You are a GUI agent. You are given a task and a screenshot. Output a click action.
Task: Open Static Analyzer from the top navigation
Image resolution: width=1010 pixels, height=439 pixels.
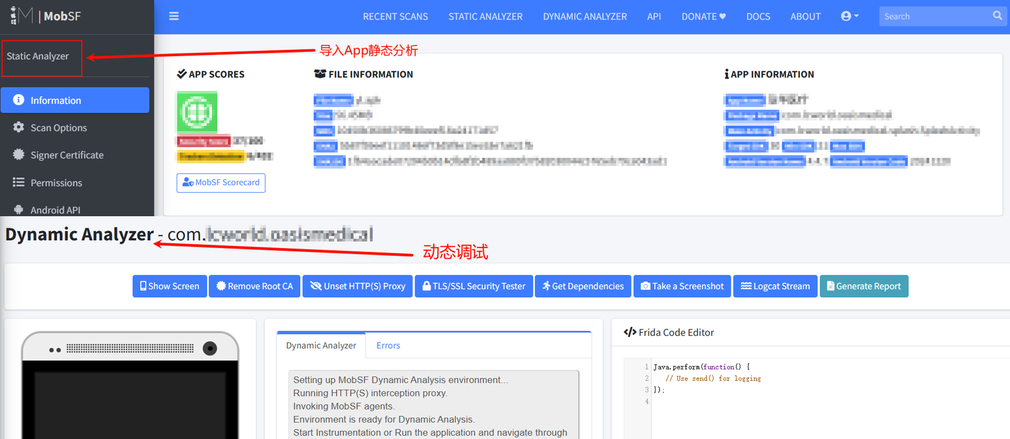(485, 16)
